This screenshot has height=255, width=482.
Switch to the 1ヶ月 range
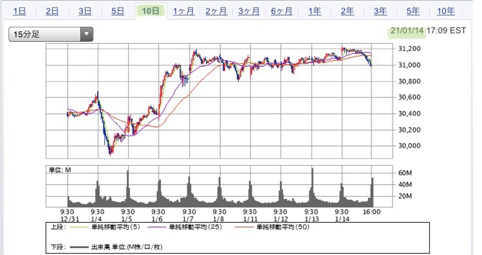(x=183, y=12)
